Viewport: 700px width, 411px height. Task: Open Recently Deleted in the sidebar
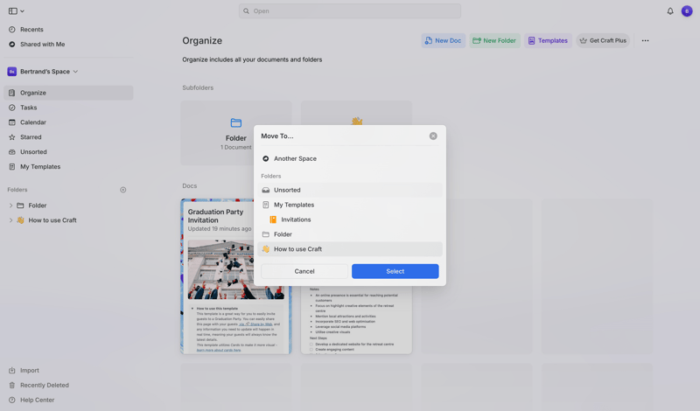[44, 385]
